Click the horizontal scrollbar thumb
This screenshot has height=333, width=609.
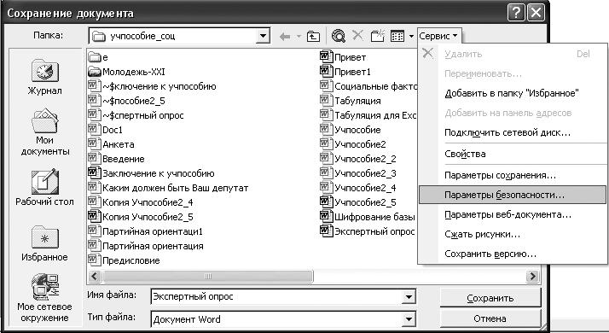coord(208,276)
